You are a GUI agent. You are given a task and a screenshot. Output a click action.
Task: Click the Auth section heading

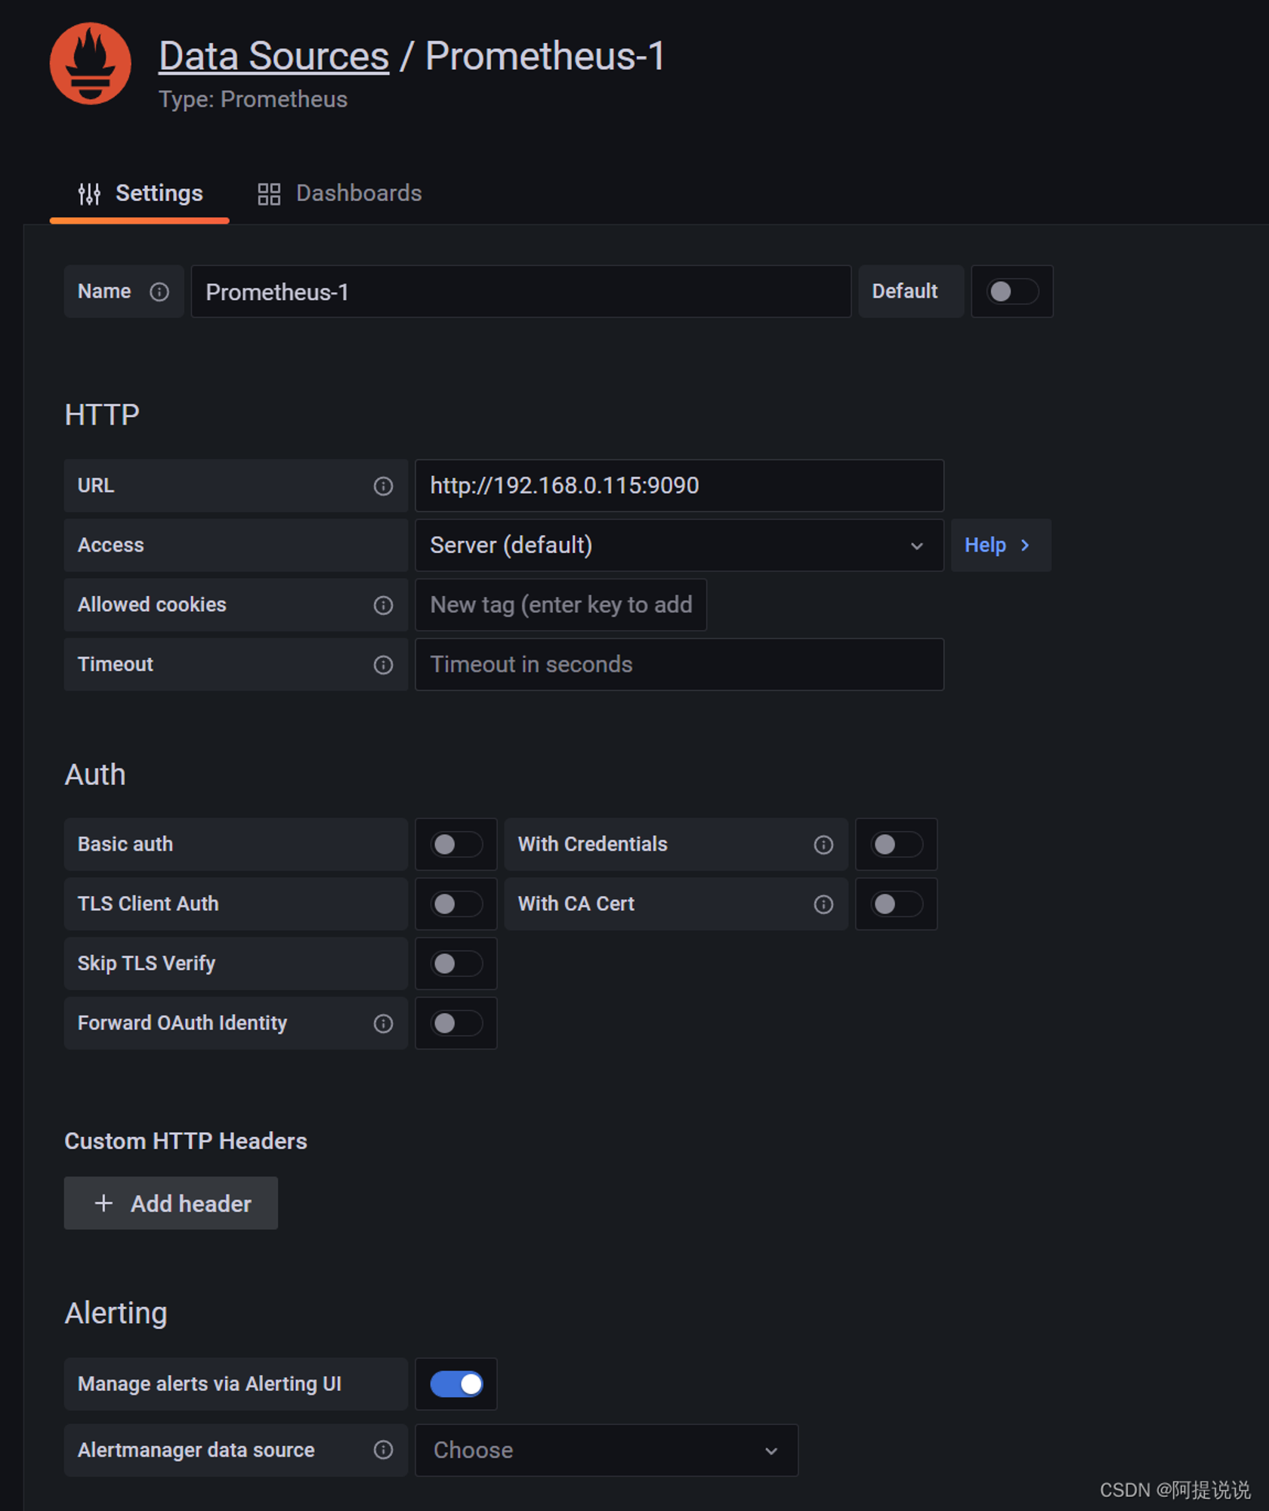95,774
